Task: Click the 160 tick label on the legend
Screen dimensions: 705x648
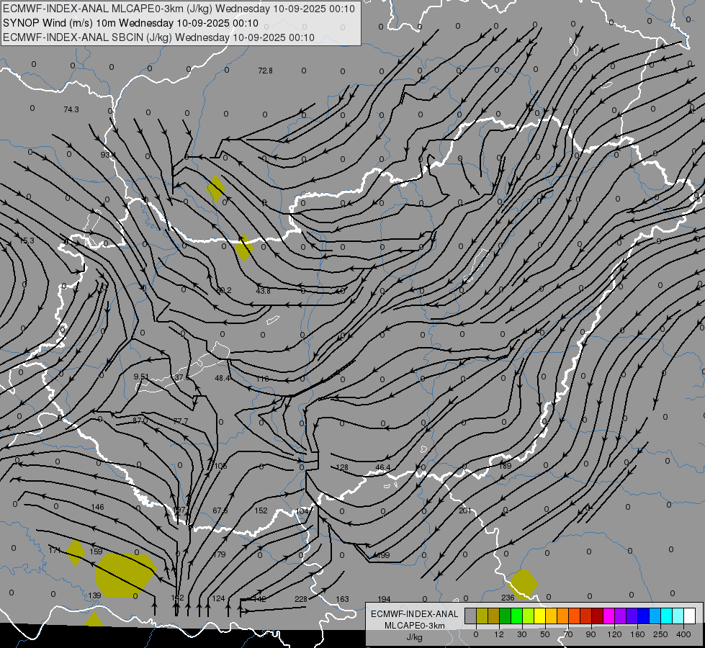Action: coord(637,634)
